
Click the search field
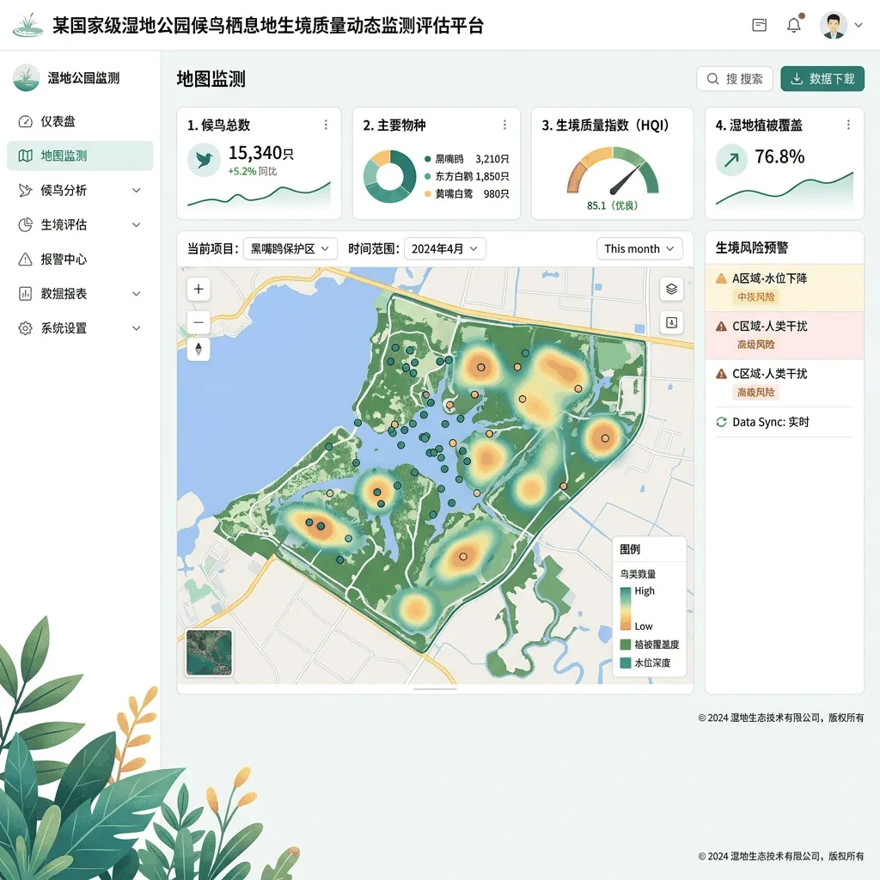point(735,78)
